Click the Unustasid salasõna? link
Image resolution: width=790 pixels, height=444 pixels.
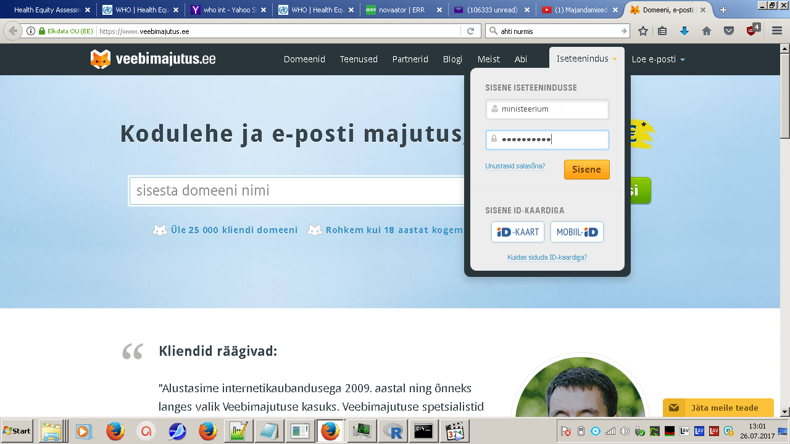tap(515, 166)
